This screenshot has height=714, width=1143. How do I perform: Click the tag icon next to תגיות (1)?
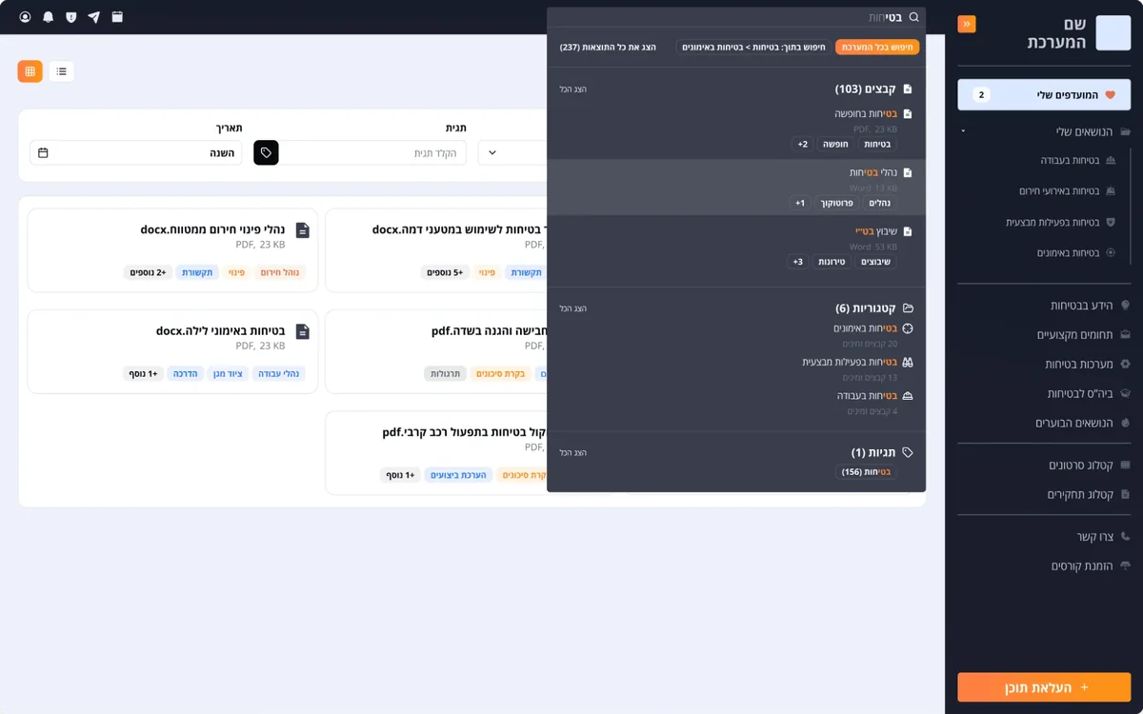(x=908, y=452)
